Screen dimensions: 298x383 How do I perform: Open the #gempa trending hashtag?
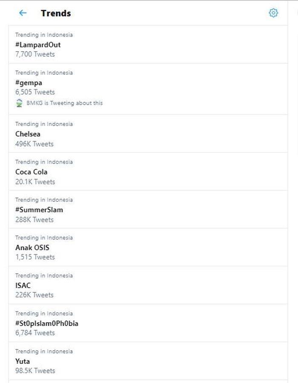point(29,83)
